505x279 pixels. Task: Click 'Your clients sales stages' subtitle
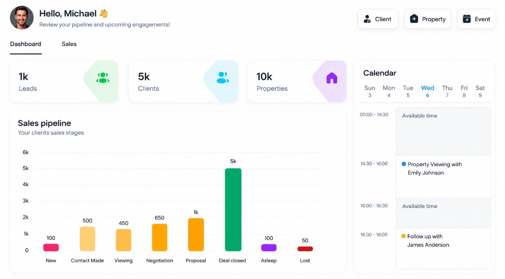[x=51, y=133]
